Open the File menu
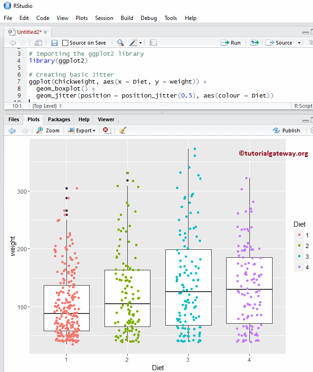 click(x=8, y=18)
